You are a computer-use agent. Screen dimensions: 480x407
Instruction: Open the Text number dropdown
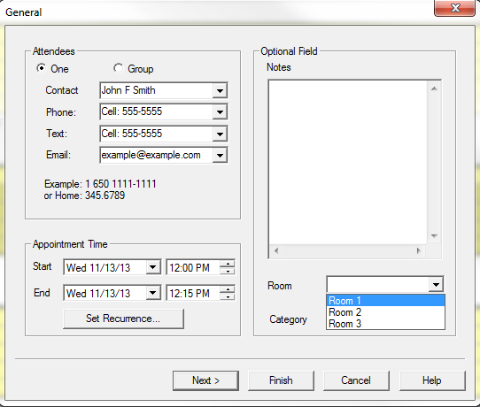pos(220,134)
